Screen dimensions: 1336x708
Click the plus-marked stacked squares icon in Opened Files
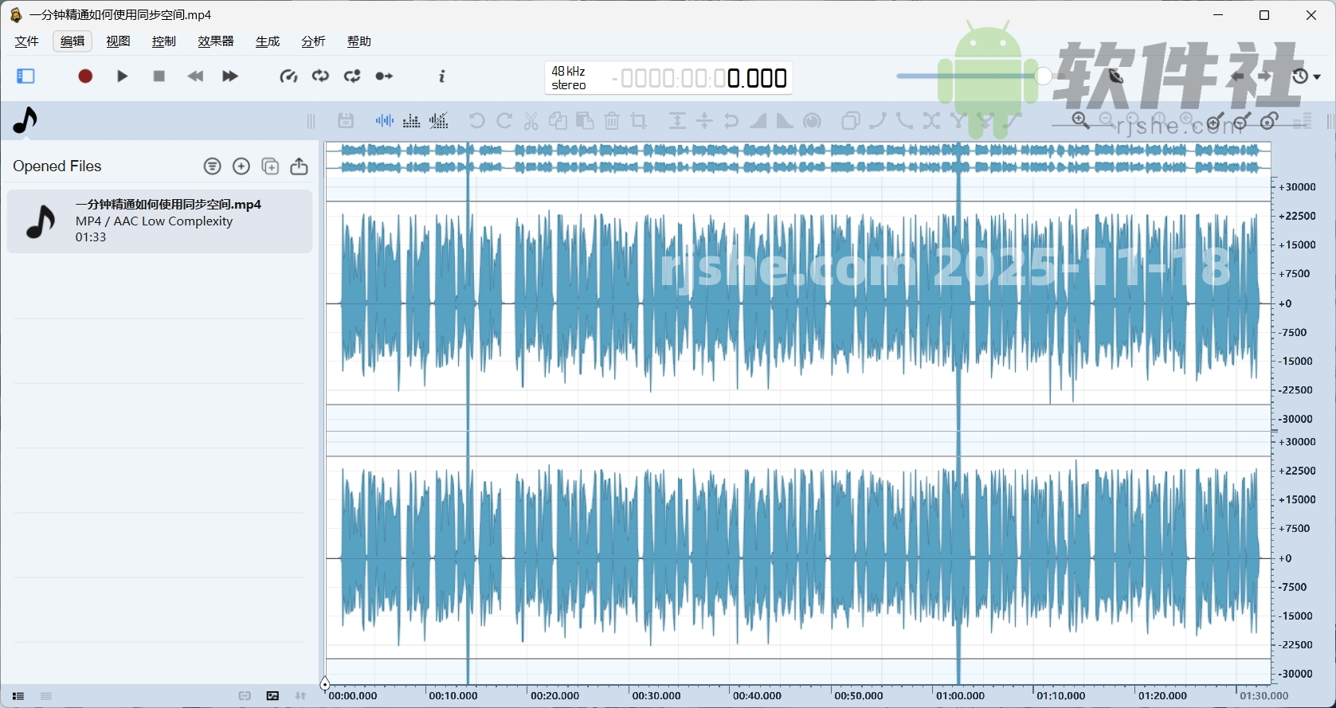[x=270, y=166]
